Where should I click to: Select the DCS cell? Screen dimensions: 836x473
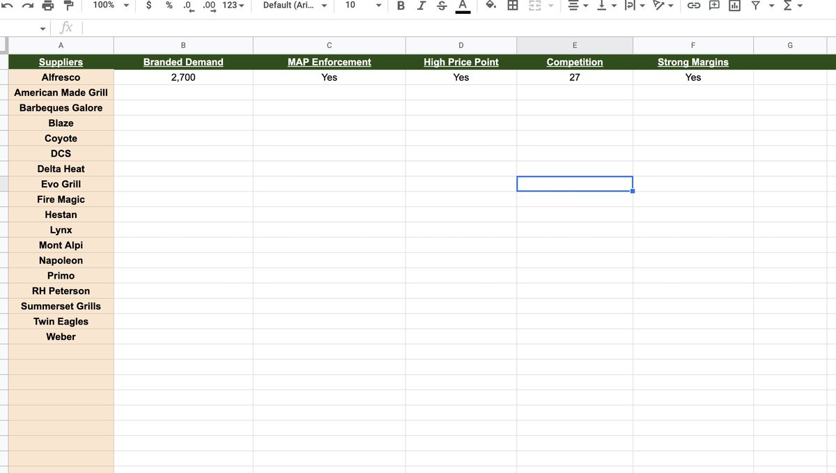pyautogui.click(x=61, y=154)
